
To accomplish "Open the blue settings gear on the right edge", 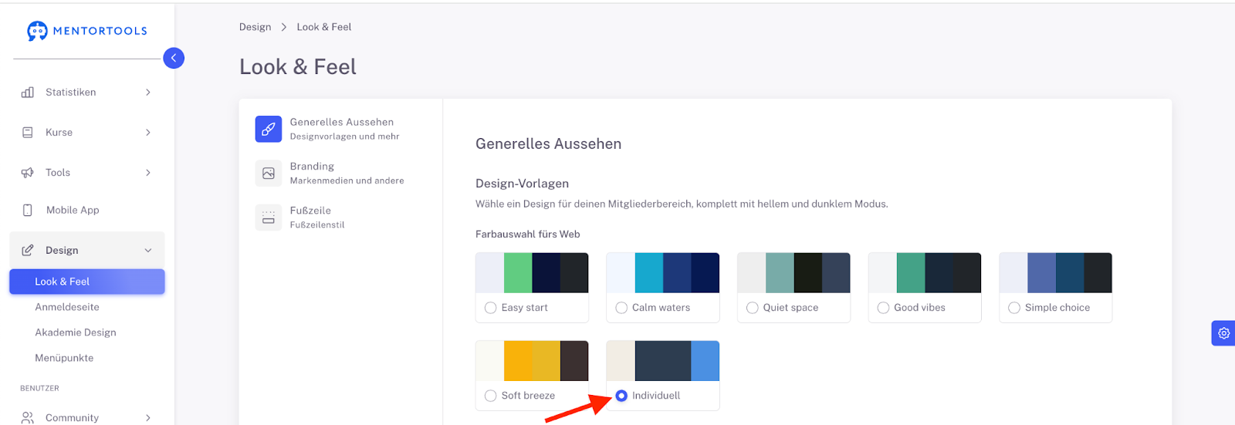I will 1223,333.
